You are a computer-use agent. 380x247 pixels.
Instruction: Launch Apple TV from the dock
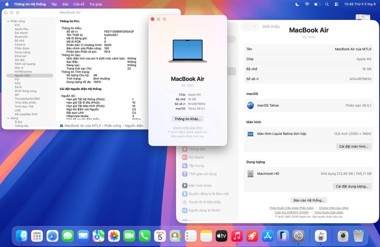pyautogui.click(x=221, y=236)
